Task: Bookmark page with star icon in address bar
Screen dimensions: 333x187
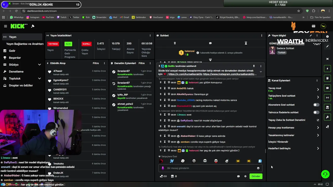Action: coord(299,11)
